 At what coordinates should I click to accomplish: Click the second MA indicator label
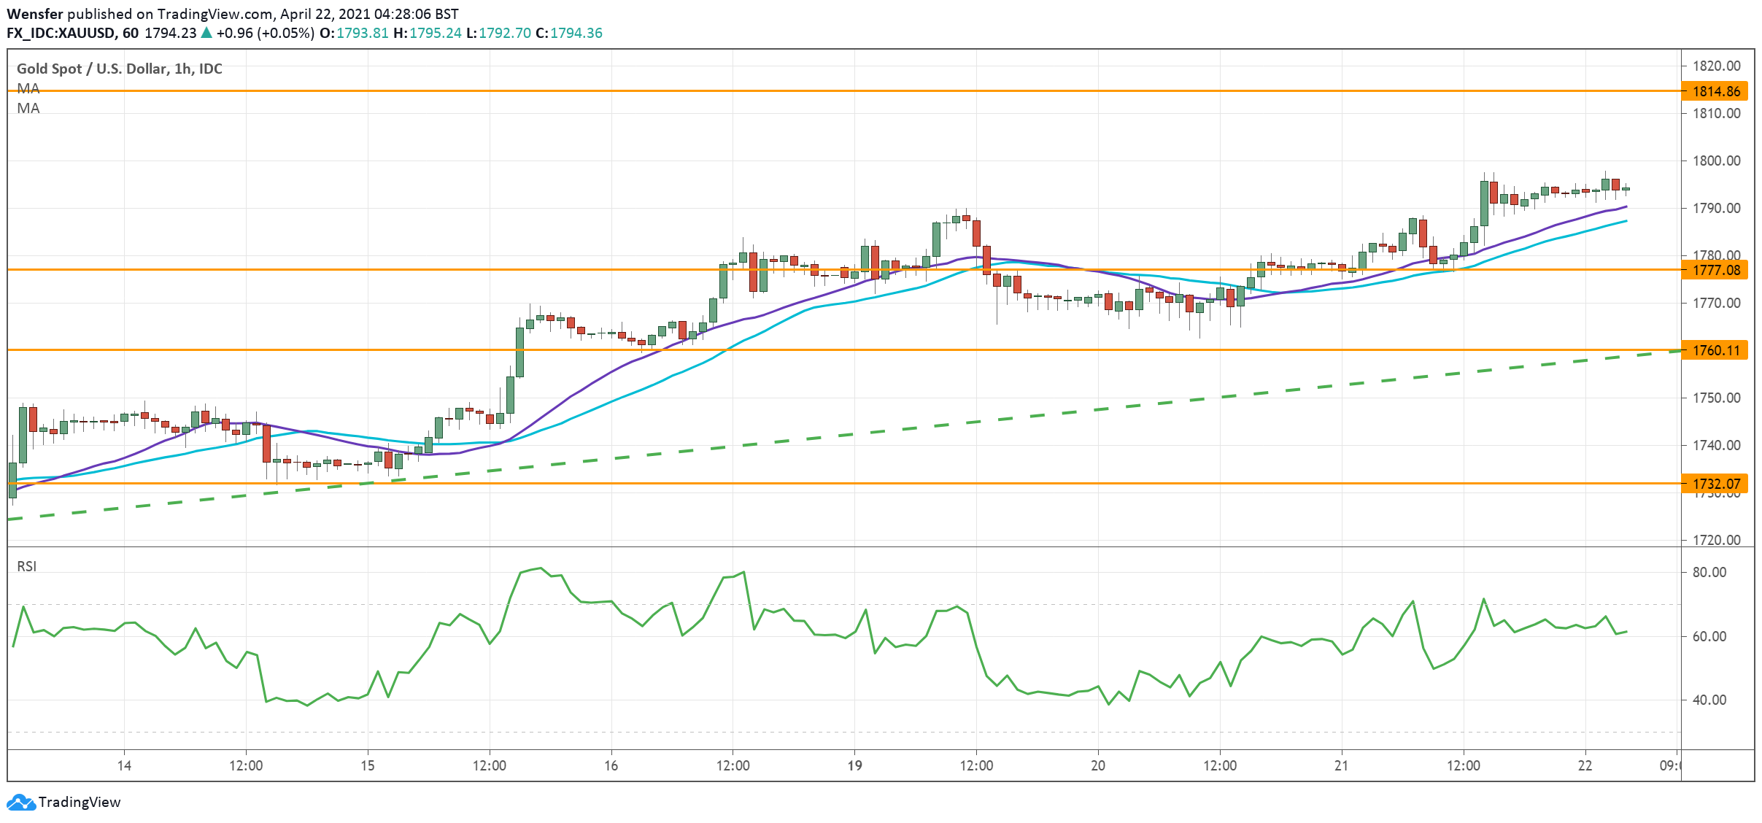(x=28, y=108)
